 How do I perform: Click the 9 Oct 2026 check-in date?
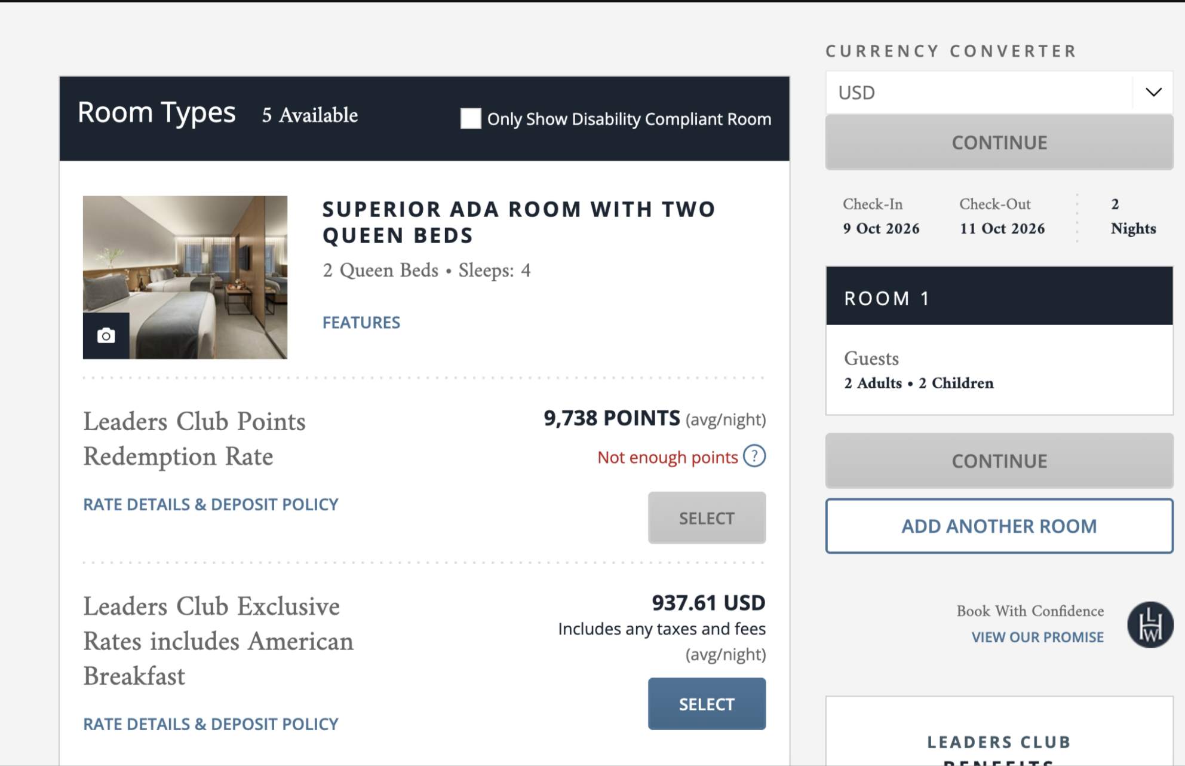pyautogui.click(x=881, y=229)
